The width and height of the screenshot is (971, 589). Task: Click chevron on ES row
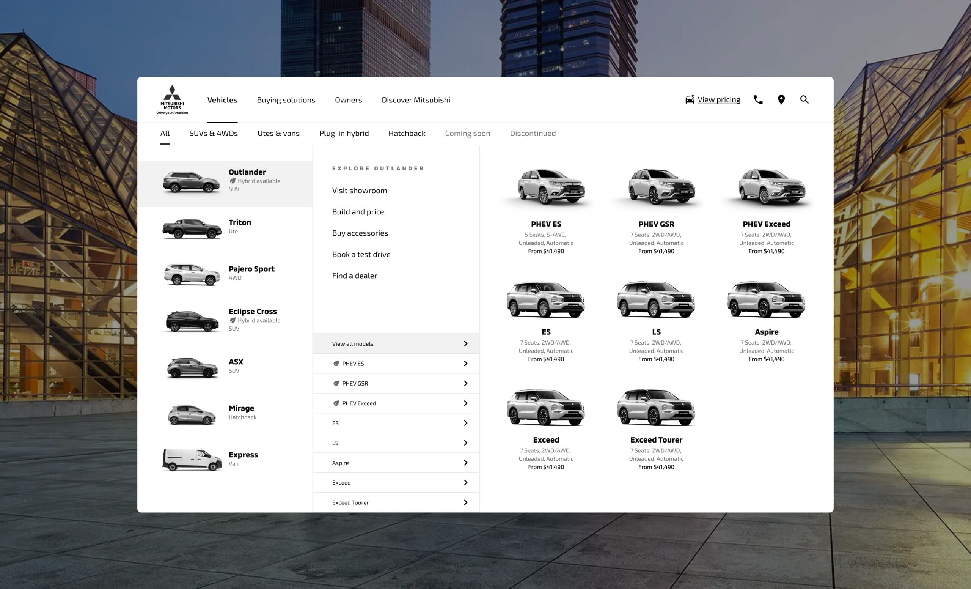click(x=465, y=423)
